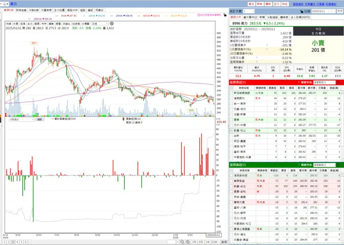Open the dropdown box left of zoom icons

(x=173, y=242)
